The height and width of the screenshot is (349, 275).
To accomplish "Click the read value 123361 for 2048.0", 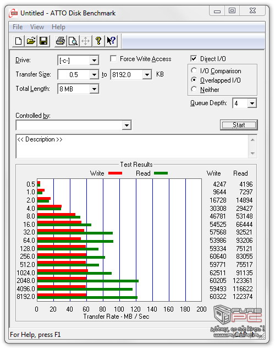I will (243, 280).
